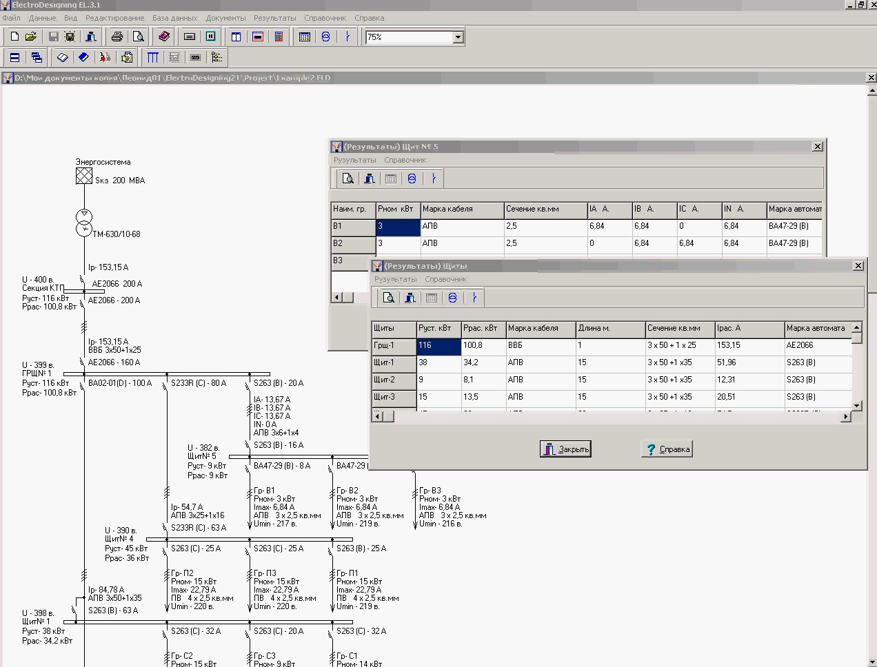Screen dimensions: 877x667
Task: Open the Save file icon
Action: 52,37
